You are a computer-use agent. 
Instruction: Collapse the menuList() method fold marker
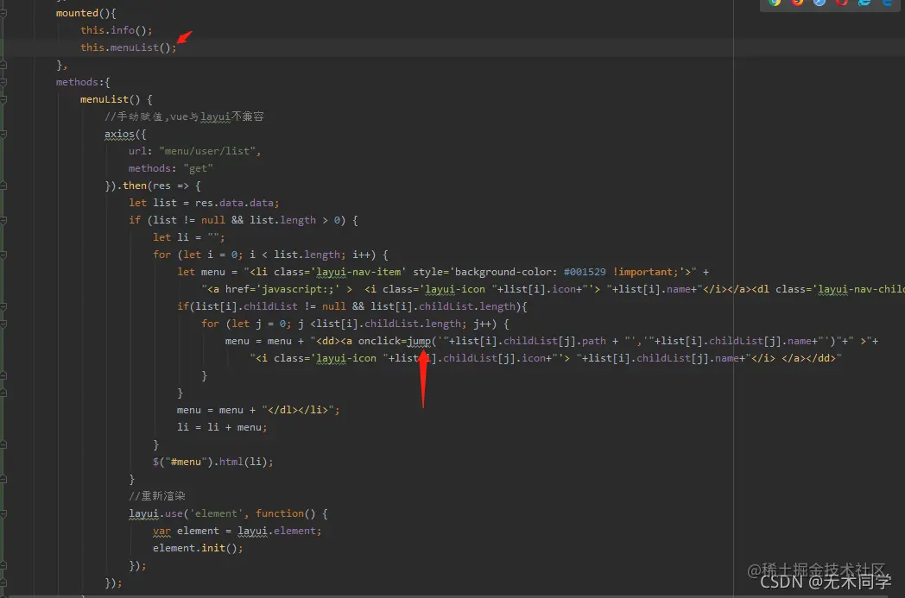pyautogui.click(x=3, y=99)
